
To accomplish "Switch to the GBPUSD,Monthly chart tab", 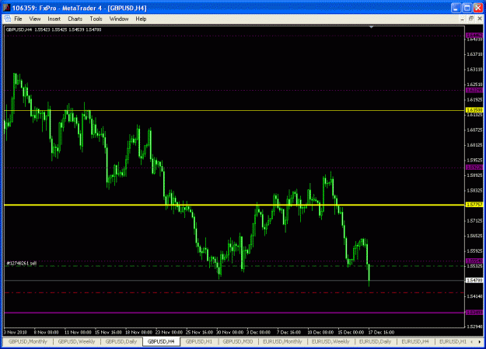I will tap(28, 341).
